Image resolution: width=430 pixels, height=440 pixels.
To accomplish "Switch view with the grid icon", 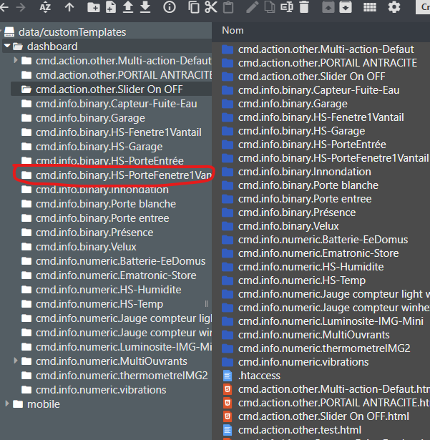I will [x=370, y=7].
